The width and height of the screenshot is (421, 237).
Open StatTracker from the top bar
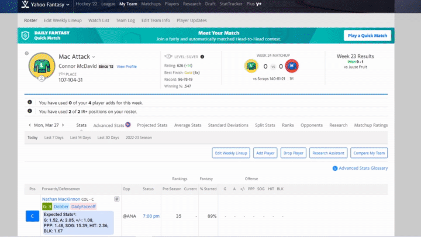(x=231, y=4)
